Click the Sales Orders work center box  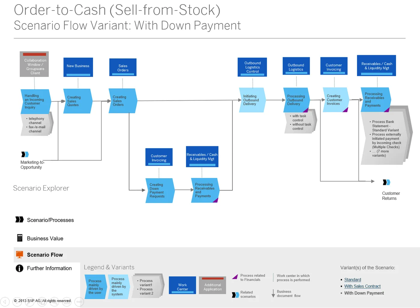pos(123,67)
